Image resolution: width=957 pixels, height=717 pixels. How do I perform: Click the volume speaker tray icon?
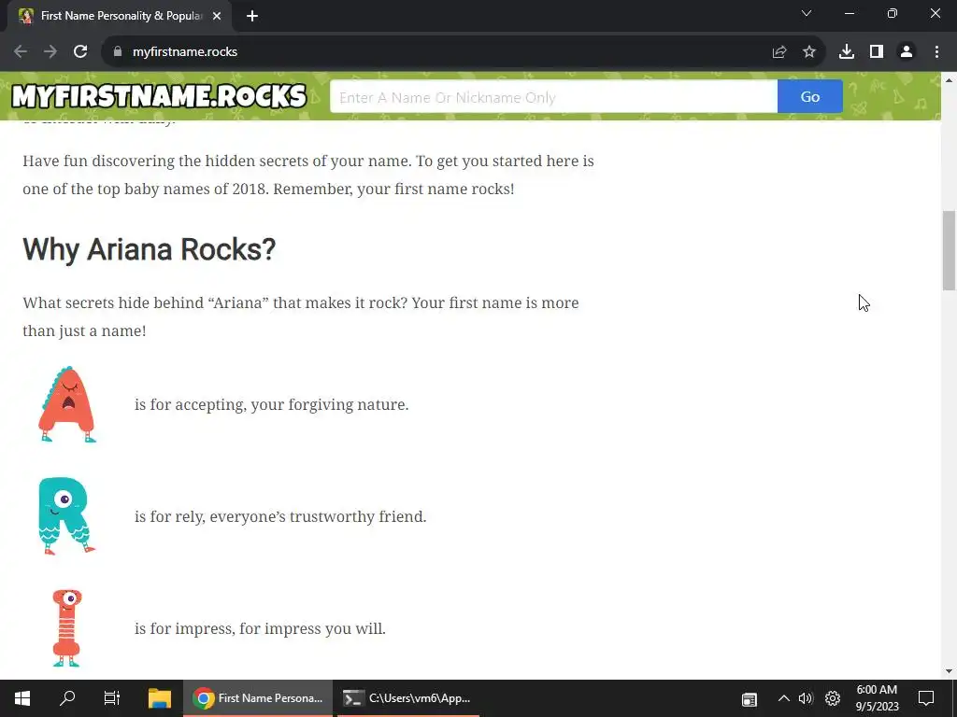click(806, 698)
